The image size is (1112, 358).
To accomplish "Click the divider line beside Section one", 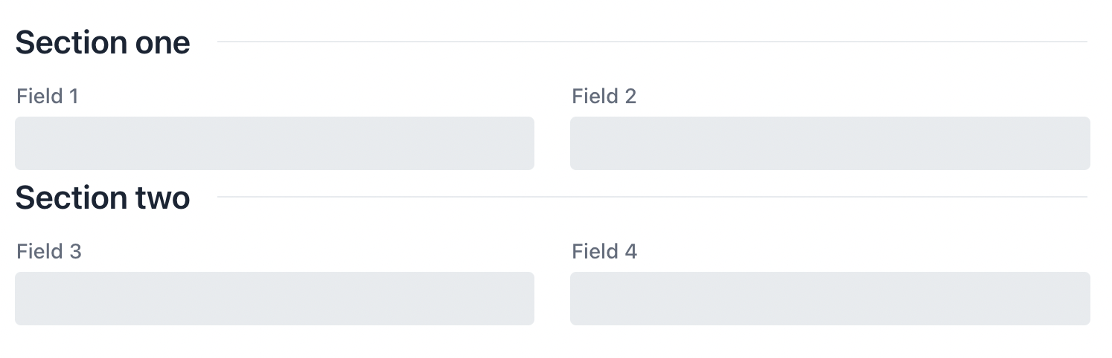I will [x=652, y=42].
